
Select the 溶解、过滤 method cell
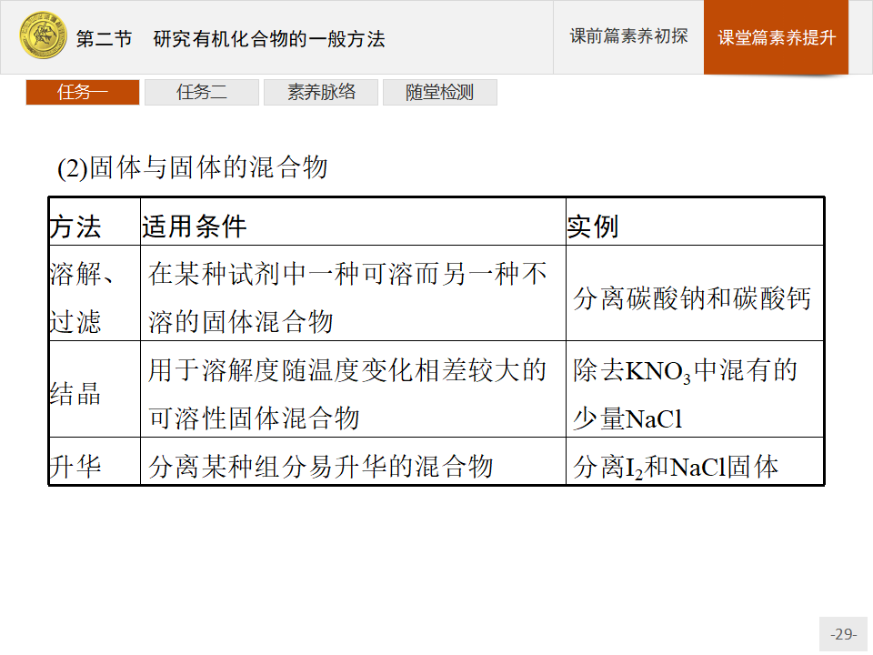tap(95, 294)
